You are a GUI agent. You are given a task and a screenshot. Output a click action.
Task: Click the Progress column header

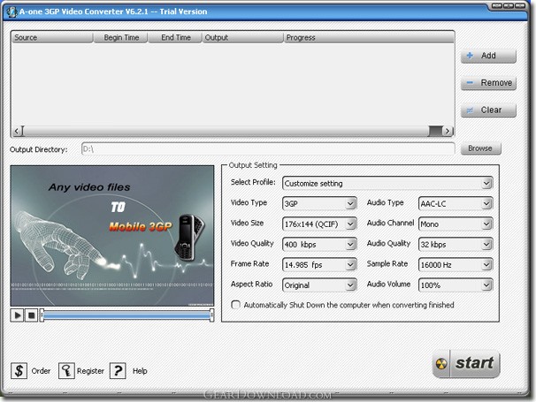click(x=369, y=37)
